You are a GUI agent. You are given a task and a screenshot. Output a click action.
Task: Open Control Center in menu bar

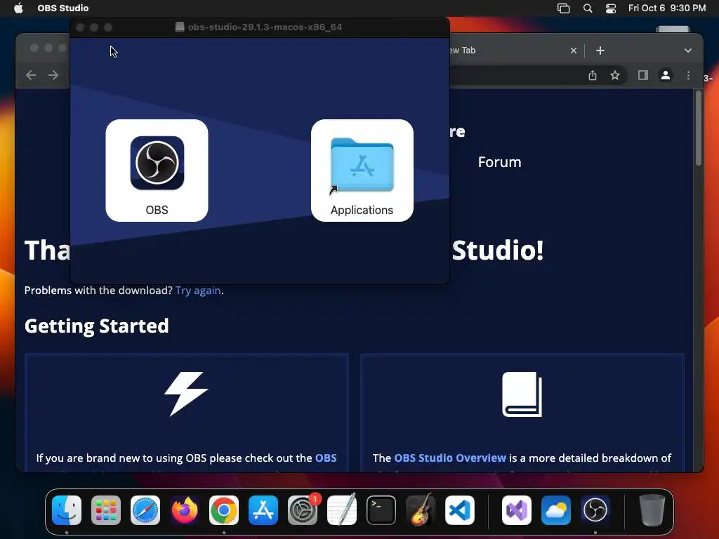click(x=611, y=8)
